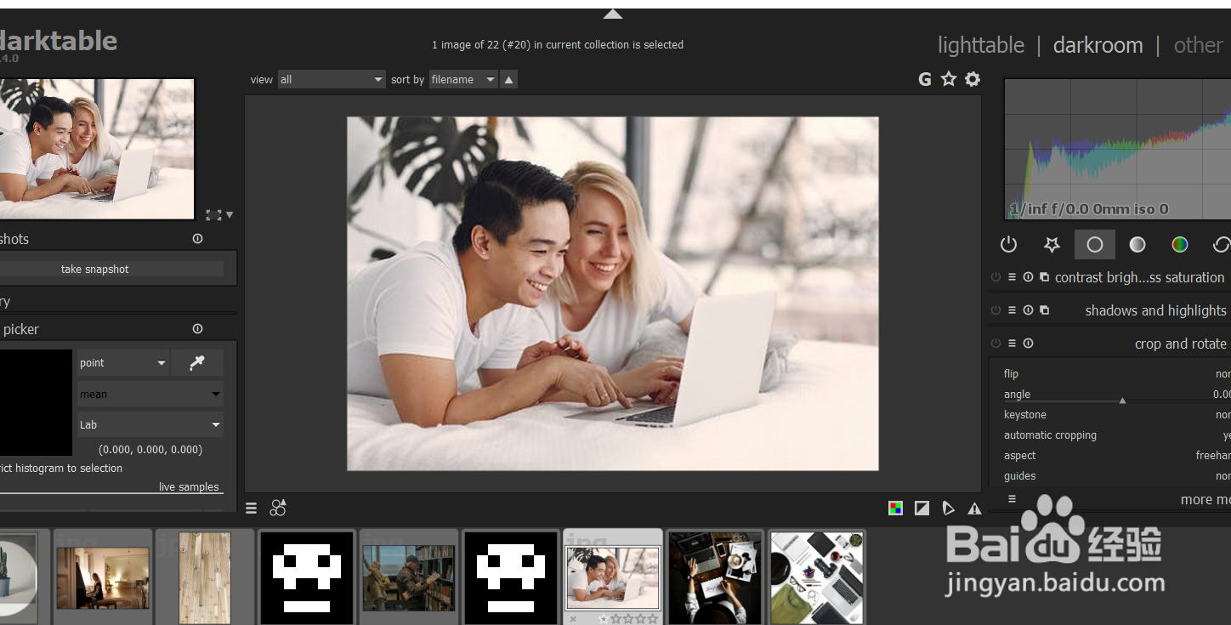Toggle the gamut check warning icon
This screenshot has height=625, width=1231.
[974, 509]
